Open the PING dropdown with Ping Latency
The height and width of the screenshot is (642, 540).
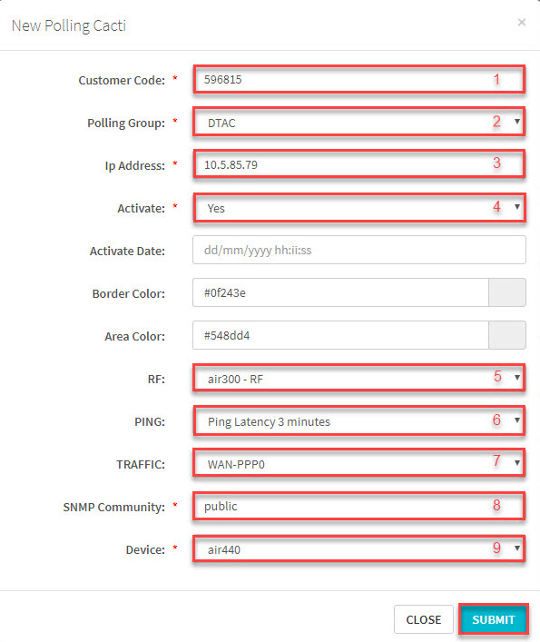pos(359,421)
